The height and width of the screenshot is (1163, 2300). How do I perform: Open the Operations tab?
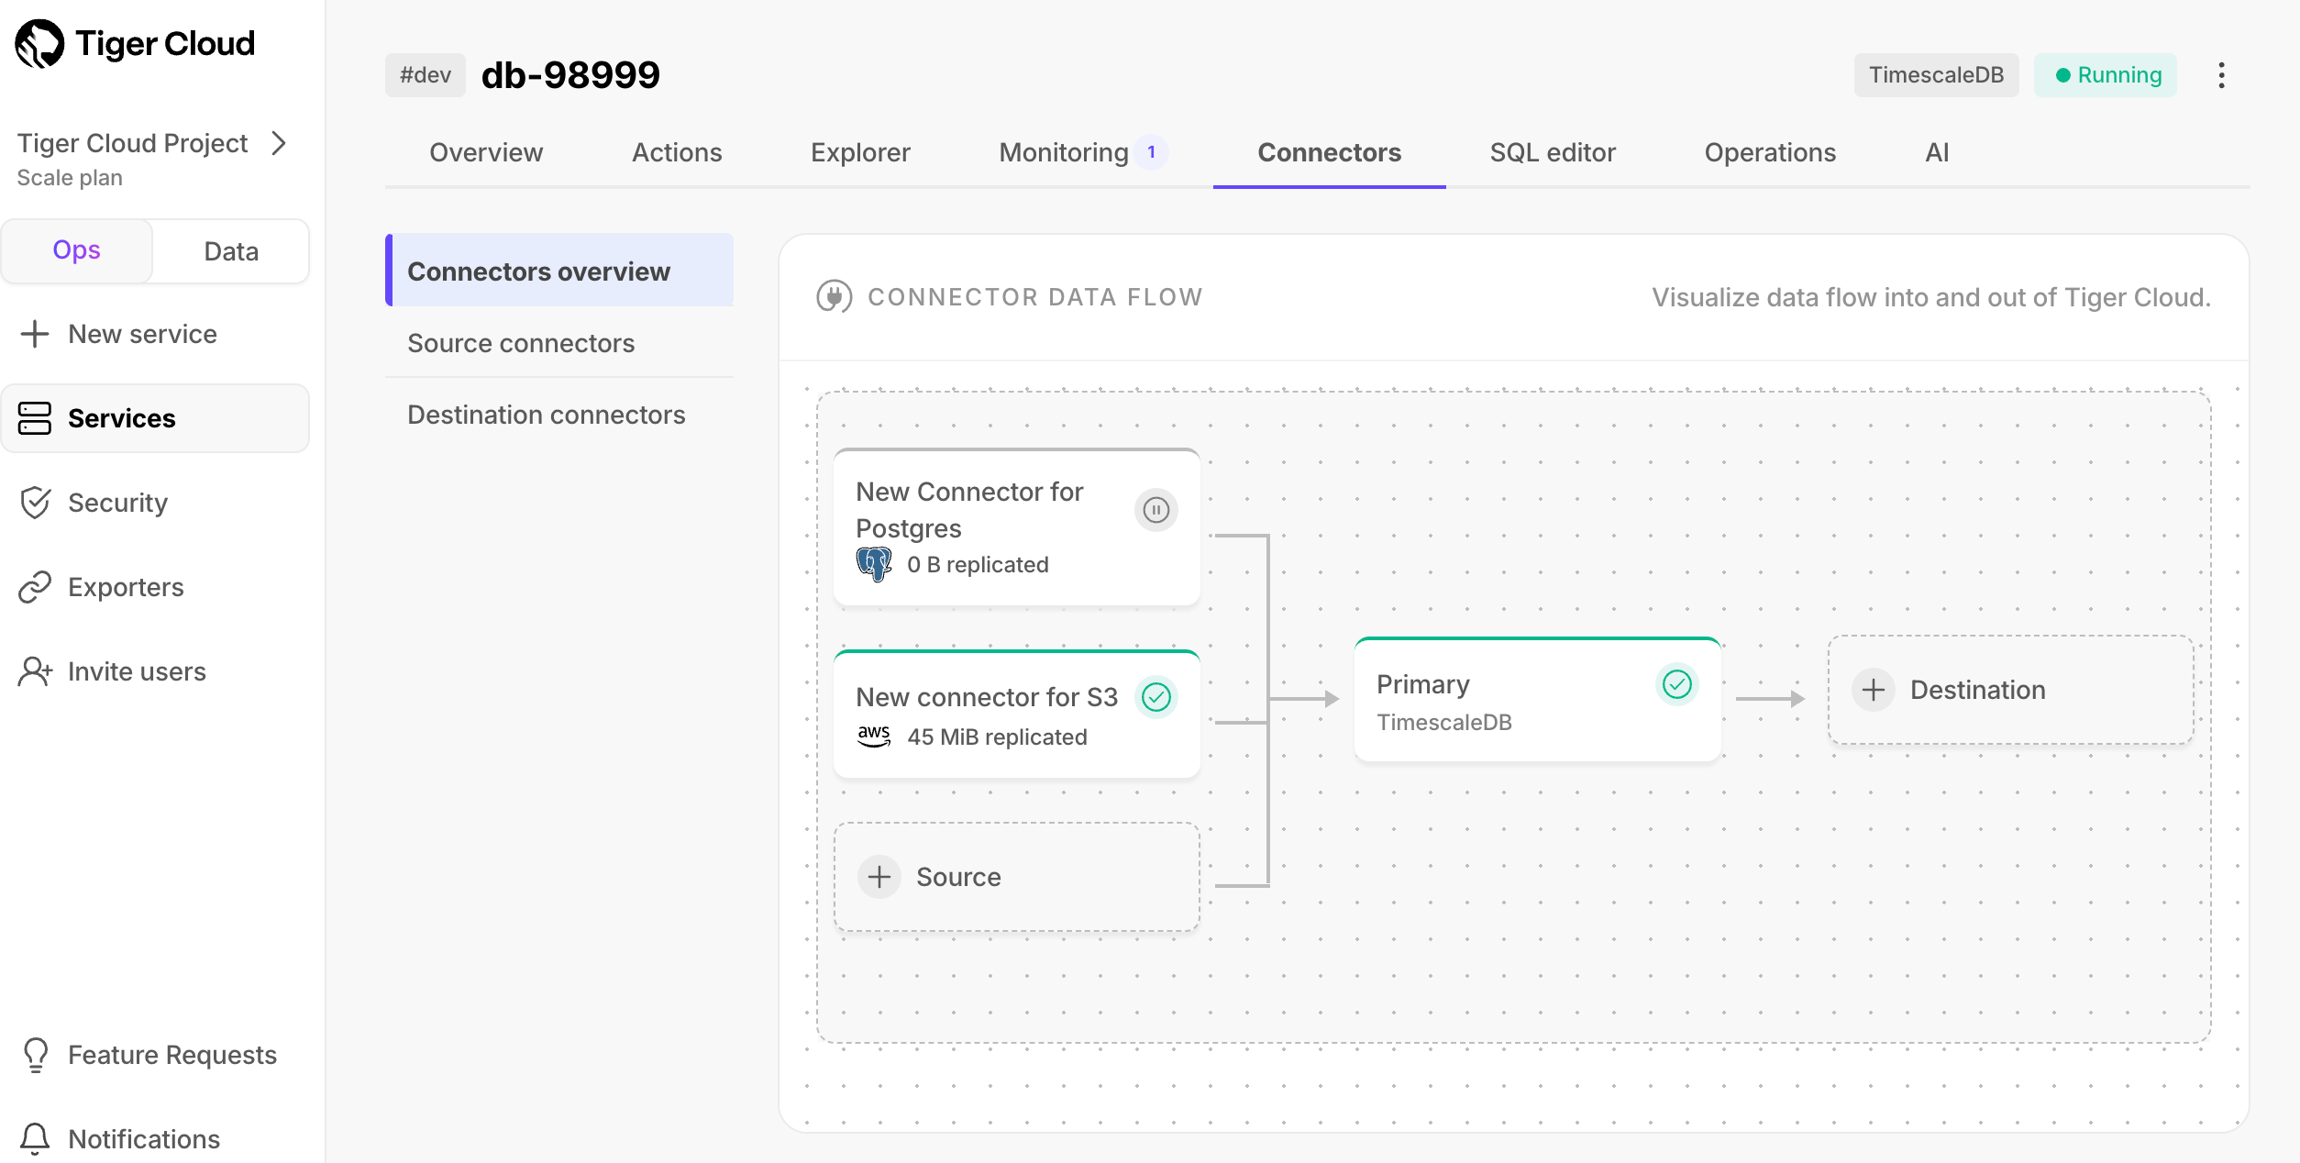1770,152
